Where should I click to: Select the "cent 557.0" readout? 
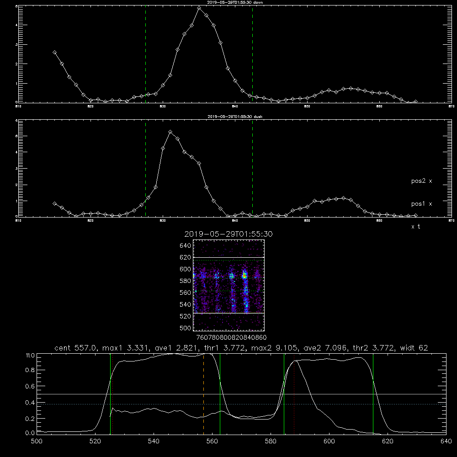point(76,348)
